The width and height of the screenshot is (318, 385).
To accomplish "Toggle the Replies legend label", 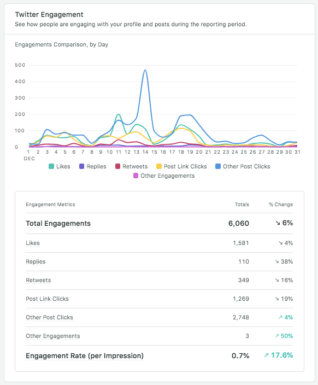I will point(96,166).
